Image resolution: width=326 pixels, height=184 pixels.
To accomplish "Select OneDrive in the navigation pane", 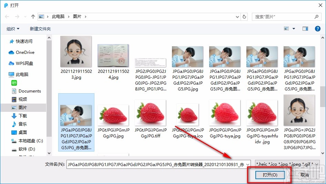I will click(21, 52).
